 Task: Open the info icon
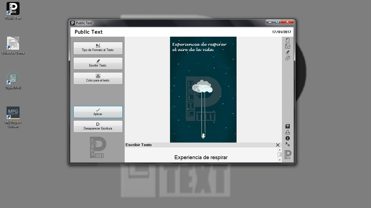point(287,138)
